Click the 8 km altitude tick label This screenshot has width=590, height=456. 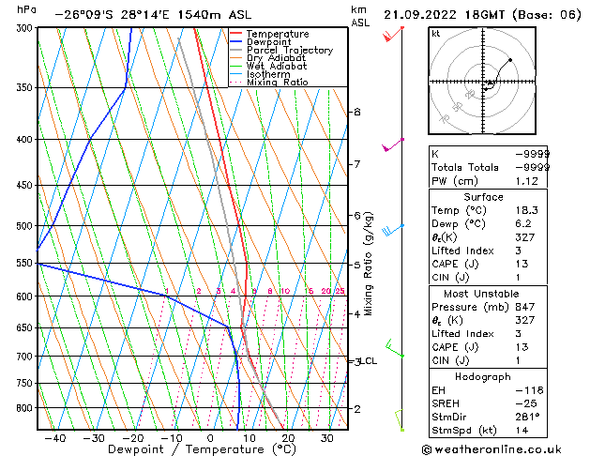(357, 112)
